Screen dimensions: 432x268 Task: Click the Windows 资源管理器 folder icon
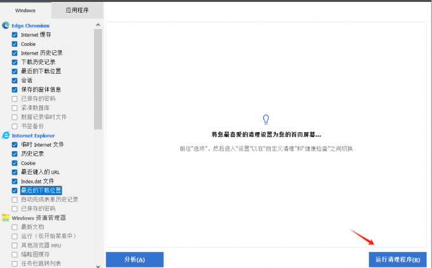[6, 218]
